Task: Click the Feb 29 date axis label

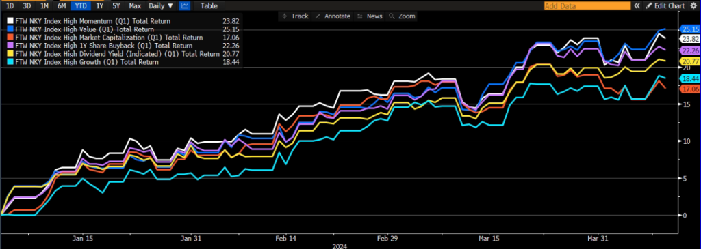Action: point(388,238)
